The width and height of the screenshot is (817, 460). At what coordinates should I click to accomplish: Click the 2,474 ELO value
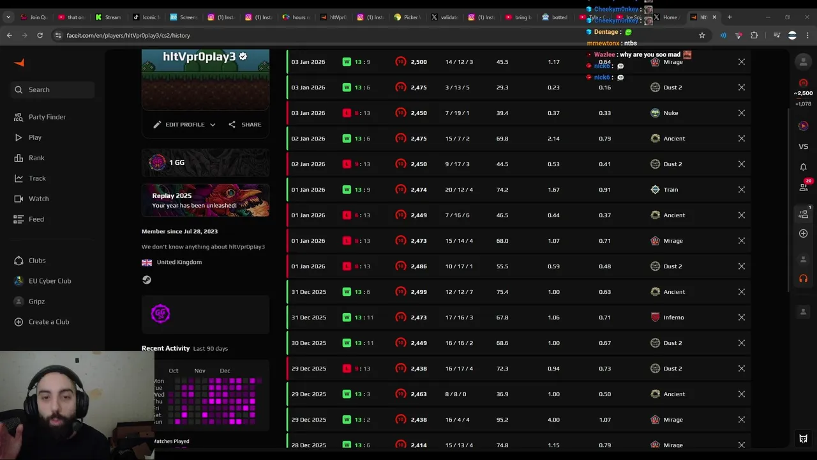click(x=419, y=190)
